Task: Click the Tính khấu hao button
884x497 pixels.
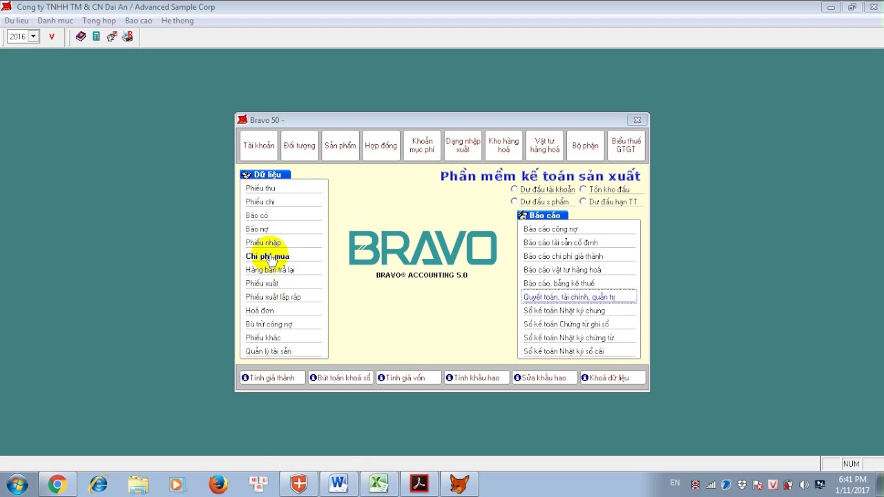Action: [x=477, y=378]
